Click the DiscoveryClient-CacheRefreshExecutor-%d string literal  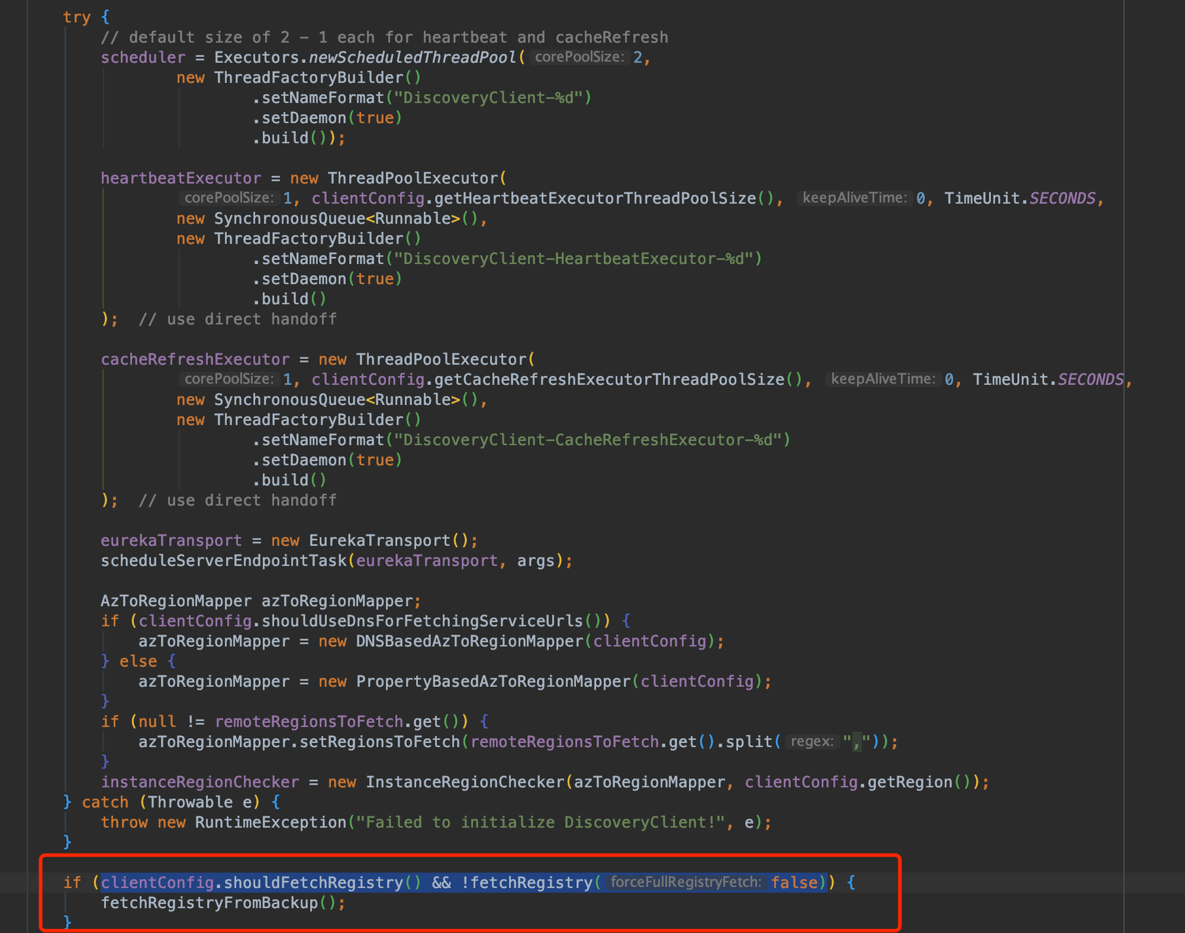[588, 440]
